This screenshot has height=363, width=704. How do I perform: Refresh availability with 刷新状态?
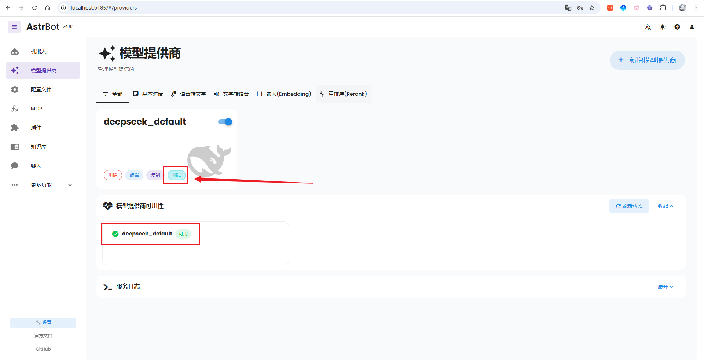click(x=629, y=206)
